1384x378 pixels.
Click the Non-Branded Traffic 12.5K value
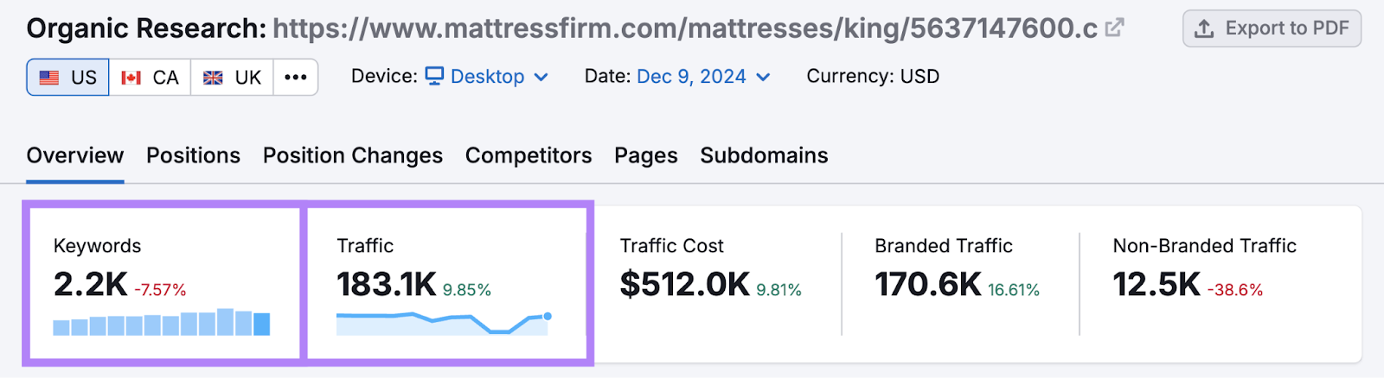(x=1156, y=284)
